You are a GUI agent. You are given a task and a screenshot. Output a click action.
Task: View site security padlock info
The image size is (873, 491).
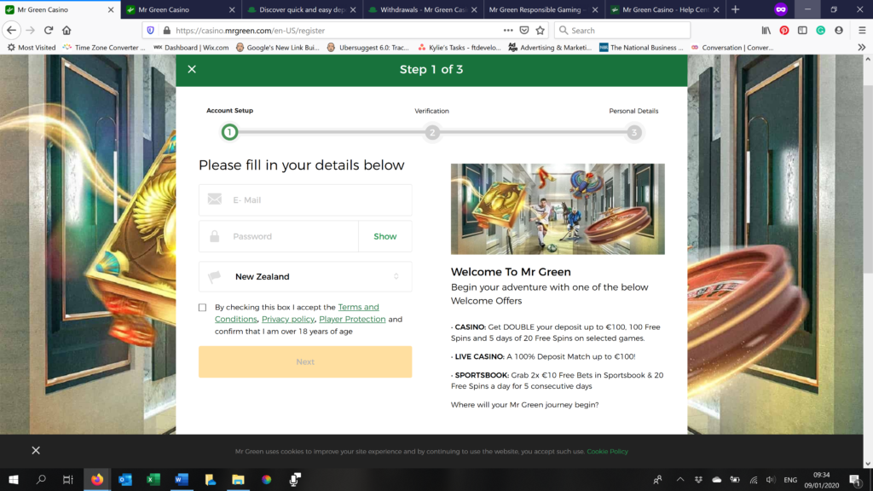click(166, 30)
